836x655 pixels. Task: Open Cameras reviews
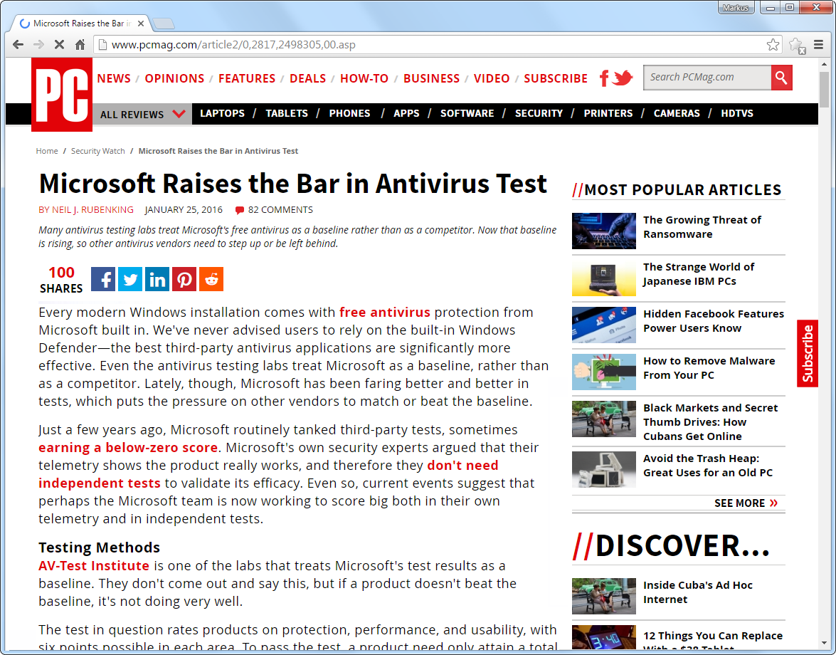(677, 114)
